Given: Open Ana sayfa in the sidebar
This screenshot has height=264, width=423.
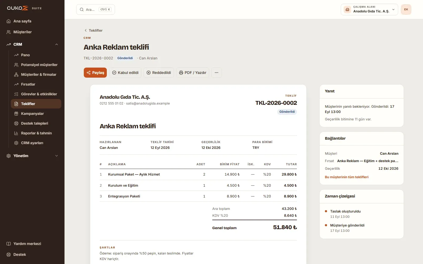Looking at the screenshot, I should pyautogui.click(x=32, y=21).
